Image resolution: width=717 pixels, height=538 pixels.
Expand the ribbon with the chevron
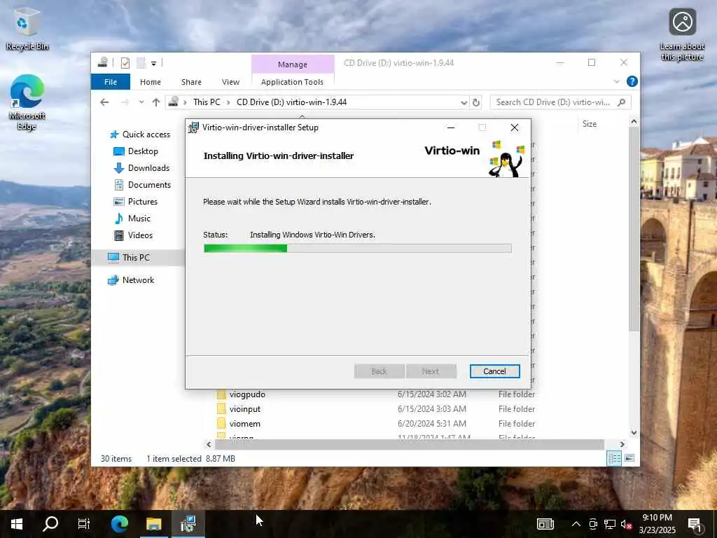tap(616, 81)
